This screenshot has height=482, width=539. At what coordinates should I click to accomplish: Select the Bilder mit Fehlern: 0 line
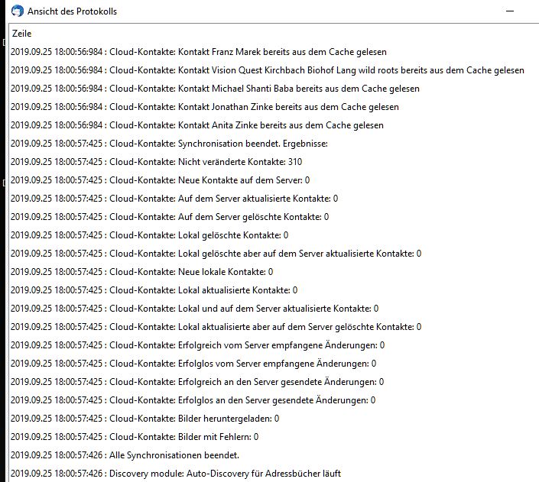[x=135, y=437]
